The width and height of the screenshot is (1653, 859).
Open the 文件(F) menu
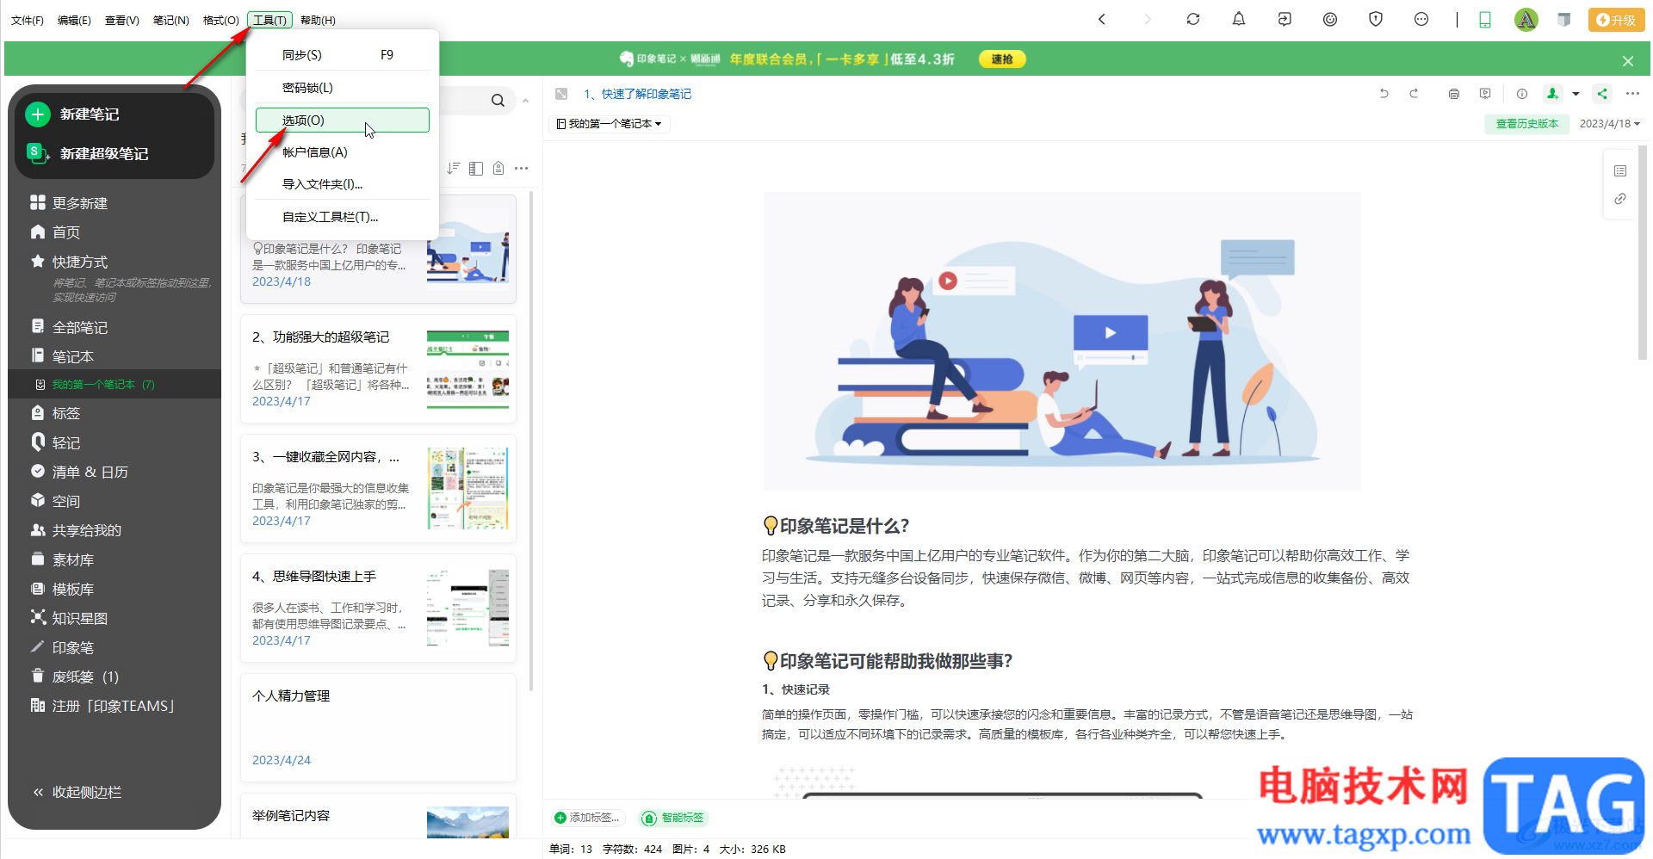click(x=28, y=20)
